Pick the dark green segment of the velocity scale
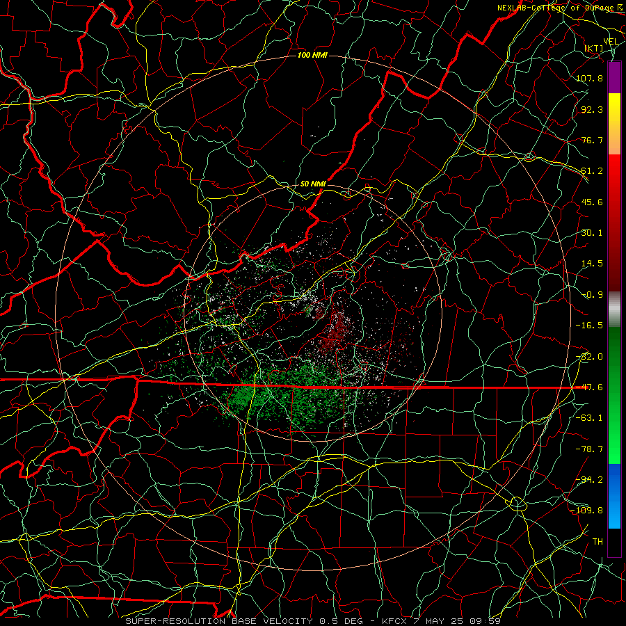The width and height of the screenshot is (626, 626). [614, 360]
